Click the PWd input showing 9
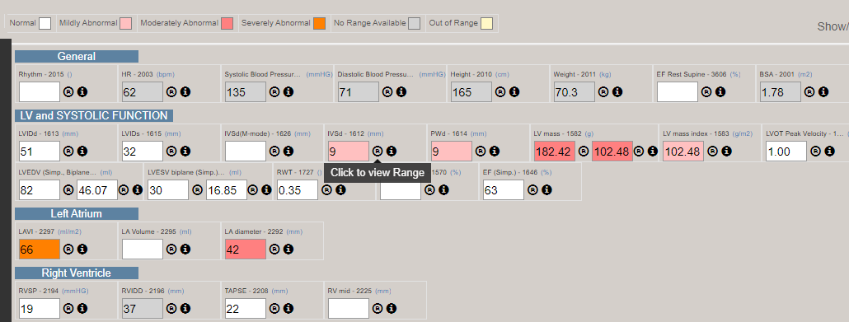The width and height of the screenshot is (849, 322). (x=452, y=152)
